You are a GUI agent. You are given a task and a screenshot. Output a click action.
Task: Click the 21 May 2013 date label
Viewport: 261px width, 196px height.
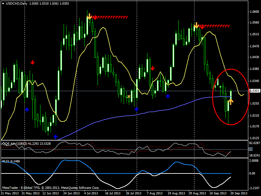[x=9, y=193]
